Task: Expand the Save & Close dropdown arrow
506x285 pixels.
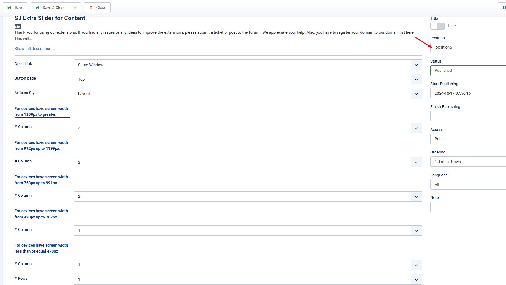Action: pyautogui.click(x=75, y=8)
